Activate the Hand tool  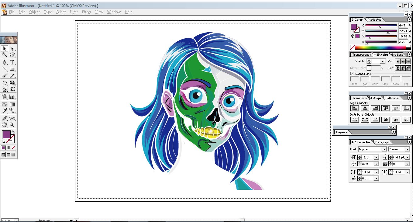point(5,125)
